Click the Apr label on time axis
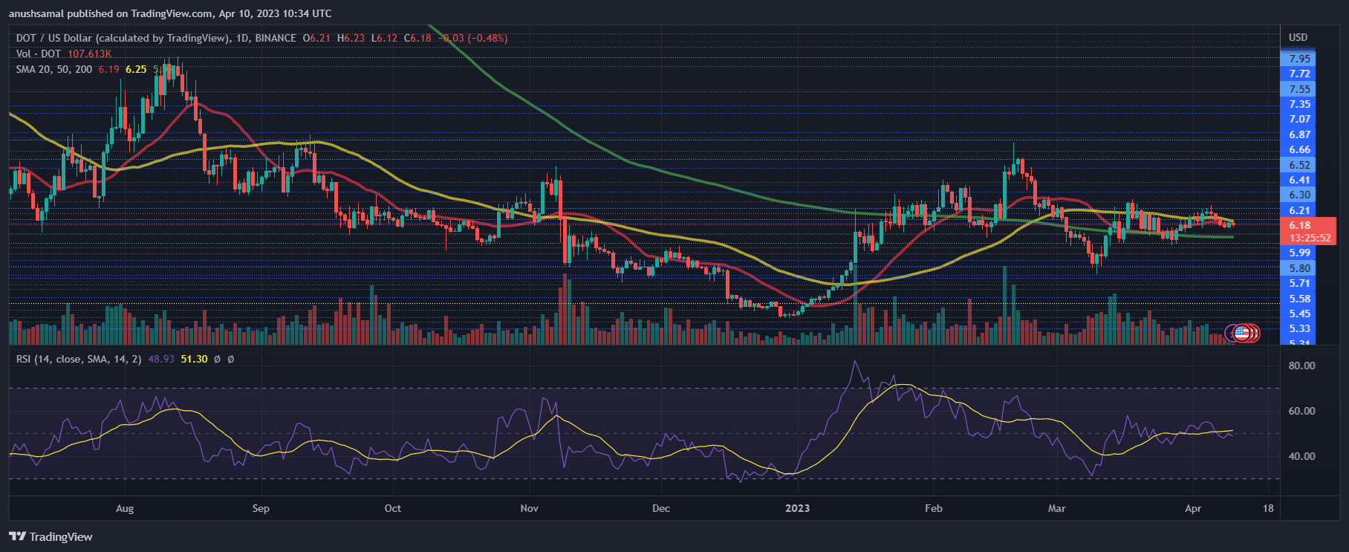The image size is (1349, 552). click(x=1192, y=508)
